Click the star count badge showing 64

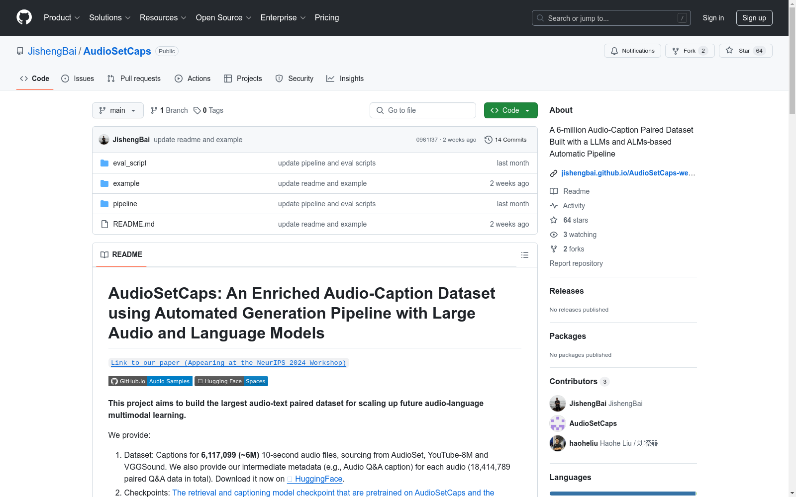point(759,51)
